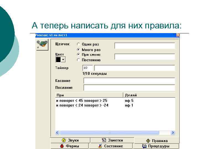Click the 'нф 5' action cell
199x149 pixels.
(x=129, y=101)
